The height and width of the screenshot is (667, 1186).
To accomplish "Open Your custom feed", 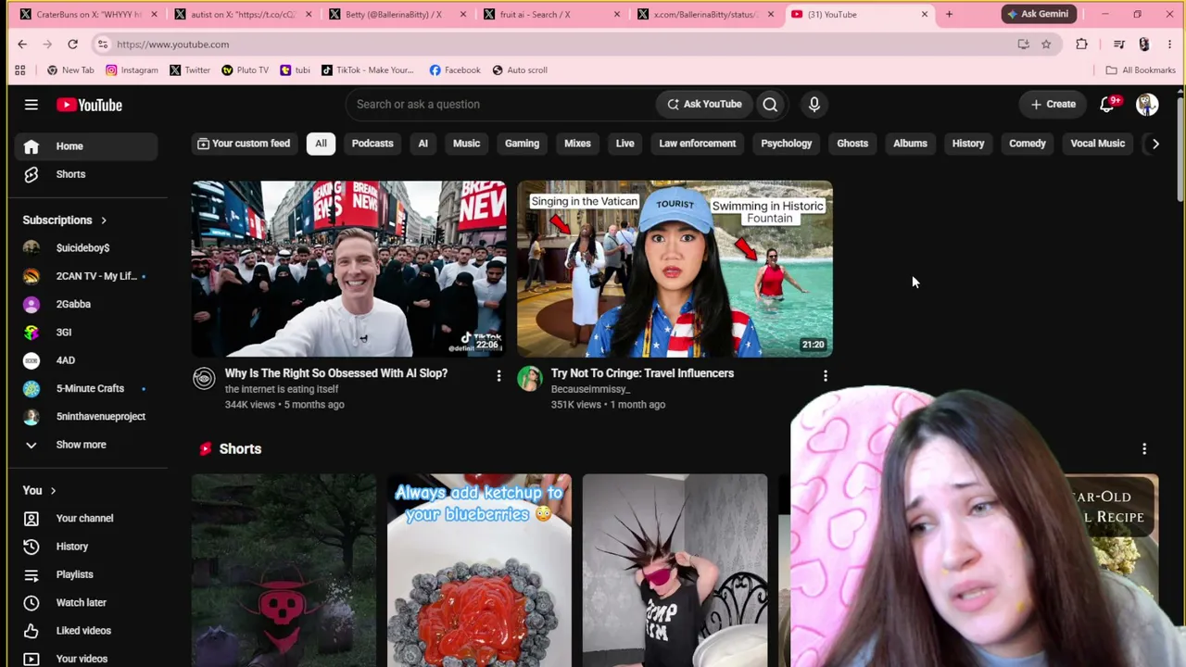I will 244,144.
